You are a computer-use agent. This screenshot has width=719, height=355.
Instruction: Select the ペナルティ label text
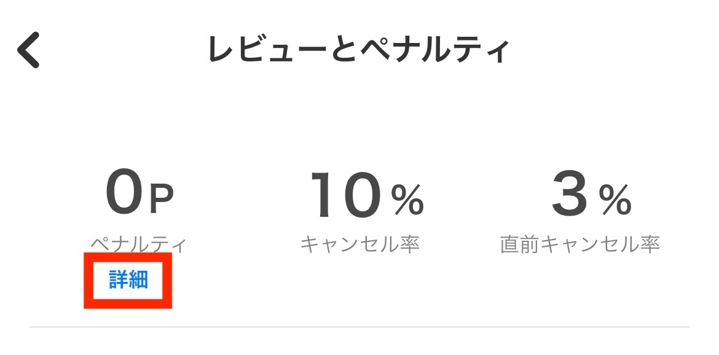coord(138,245)
